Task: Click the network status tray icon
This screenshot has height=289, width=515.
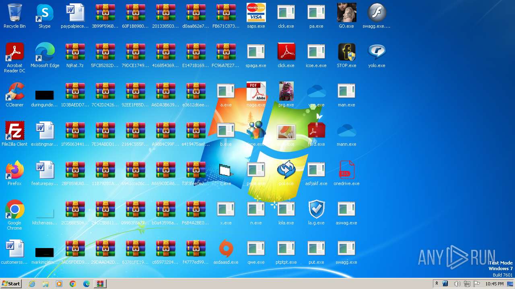Action: (467, 284)
